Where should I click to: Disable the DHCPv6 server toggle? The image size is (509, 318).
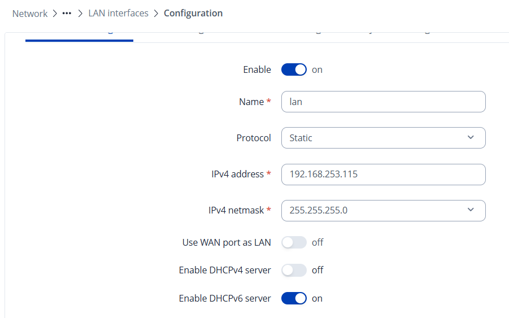click(294, 298)
